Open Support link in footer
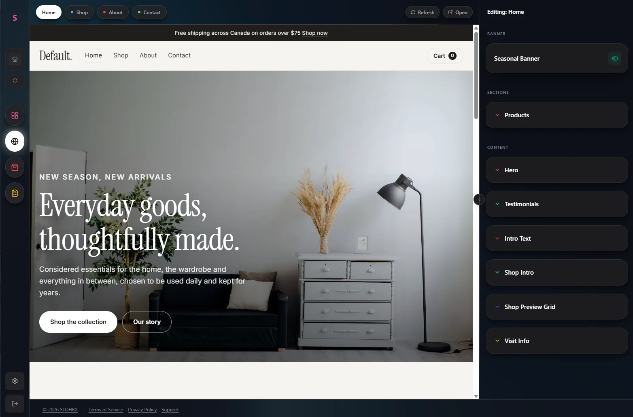633x417 pixels. point(170,410)
